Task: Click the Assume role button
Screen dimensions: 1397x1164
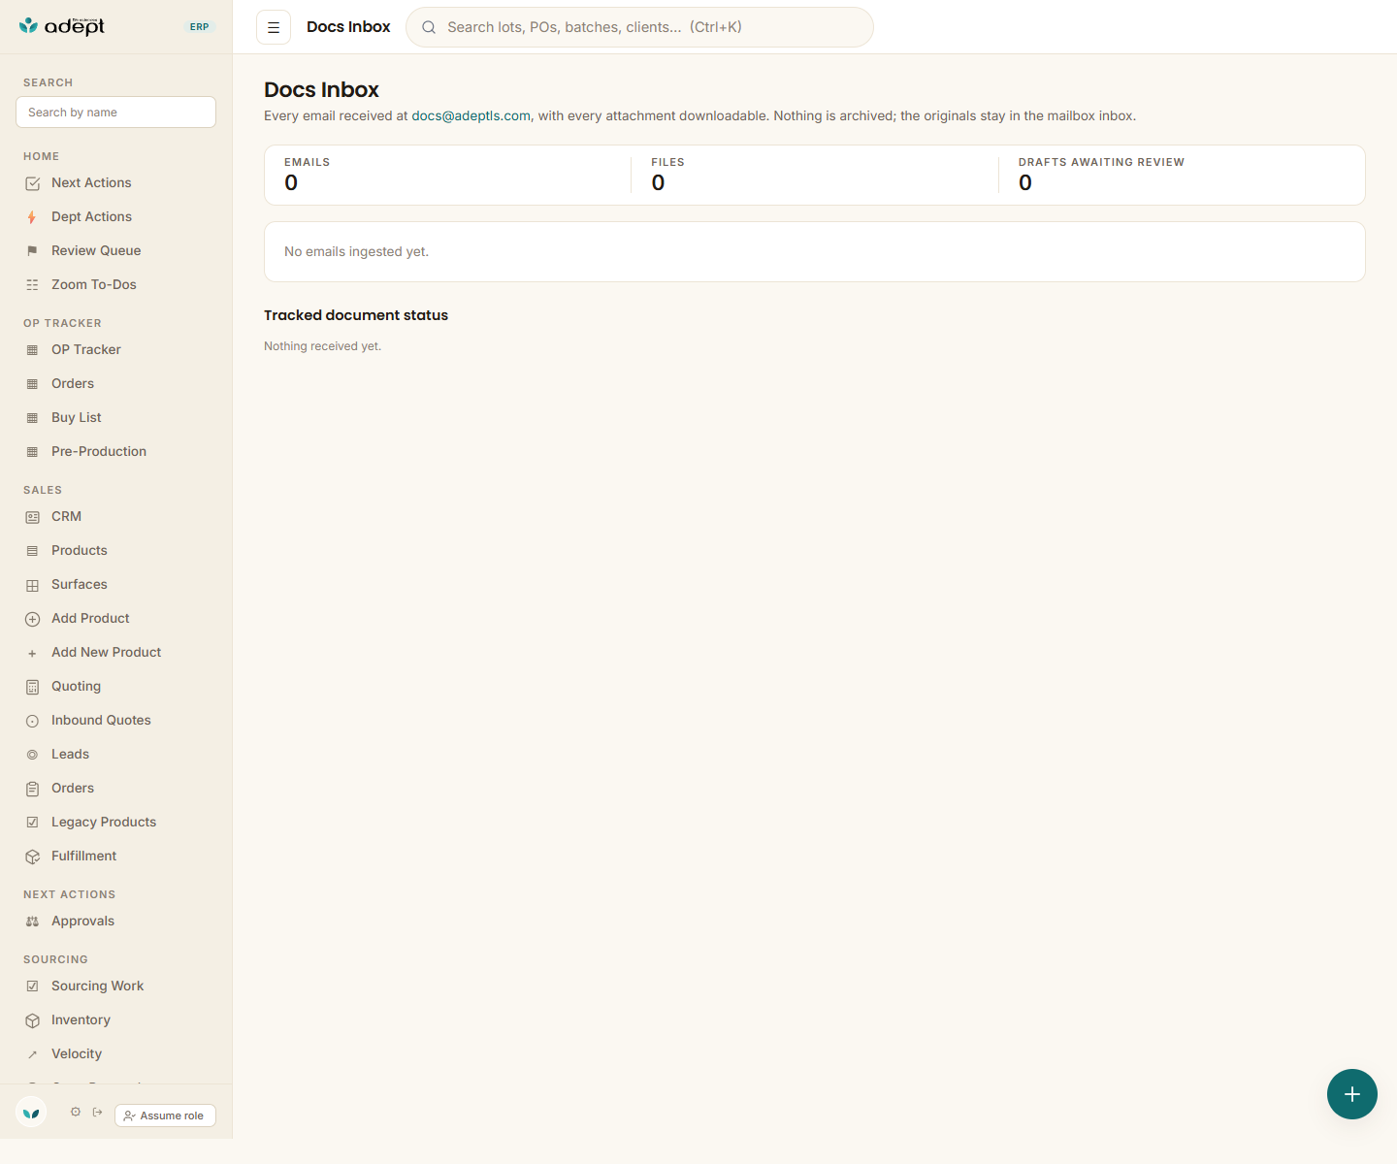Action: (x=165, y=1115)
